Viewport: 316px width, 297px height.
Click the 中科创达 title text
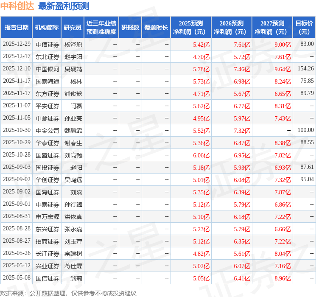[x=17, y=6]
